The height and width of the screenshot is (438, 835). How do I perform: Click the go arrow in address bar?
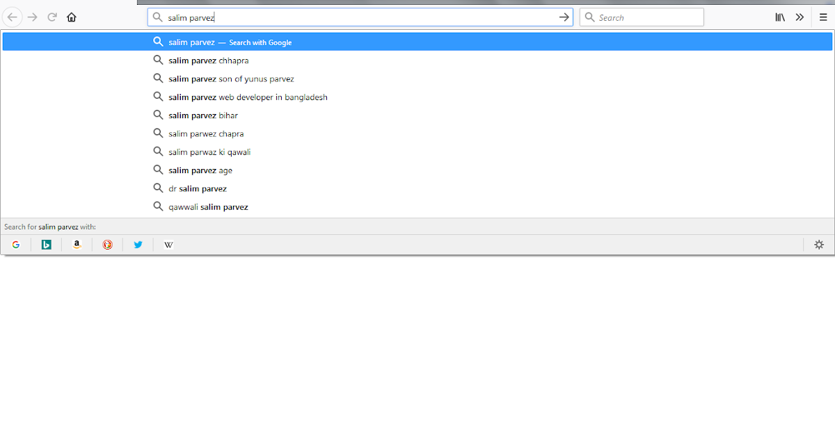[x=564, y=17]
